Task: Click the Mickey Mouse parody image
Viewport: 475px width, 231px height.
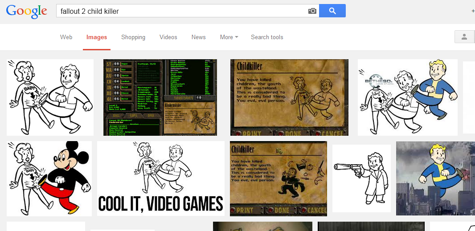Action: (x=49, y=178)
